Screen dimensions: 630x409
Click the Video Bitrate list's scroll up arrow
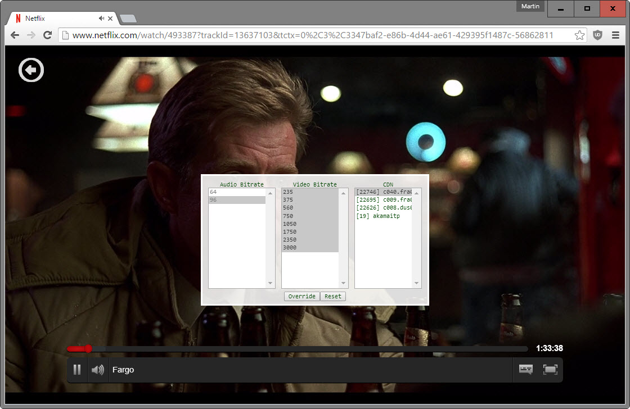344,193
